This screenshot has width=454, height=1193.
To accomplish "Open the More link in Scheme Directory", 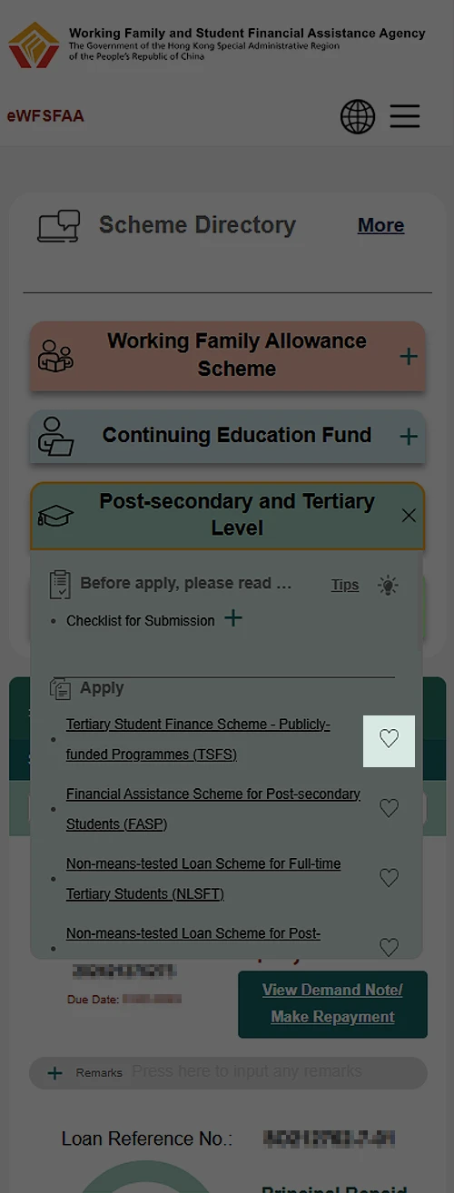I will click(x=380, y=225).
